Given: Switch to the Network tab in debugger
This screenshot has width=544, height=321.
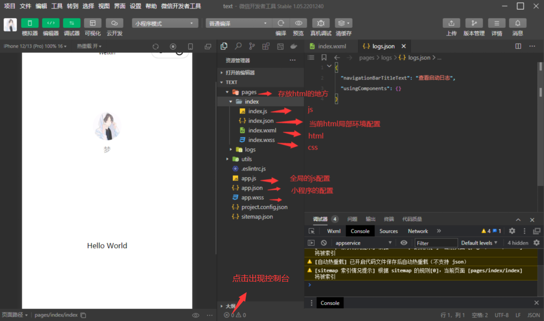Looking at the screenshot, I should pyautogui.click(x=418, y=231).
